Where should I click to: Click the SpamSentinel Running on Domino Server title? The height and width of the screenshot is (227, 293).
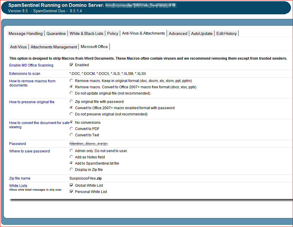point(56,5)
